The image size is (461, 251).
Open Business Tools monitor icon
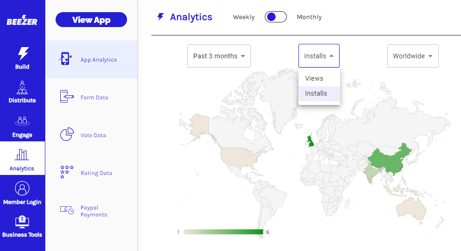22,222
